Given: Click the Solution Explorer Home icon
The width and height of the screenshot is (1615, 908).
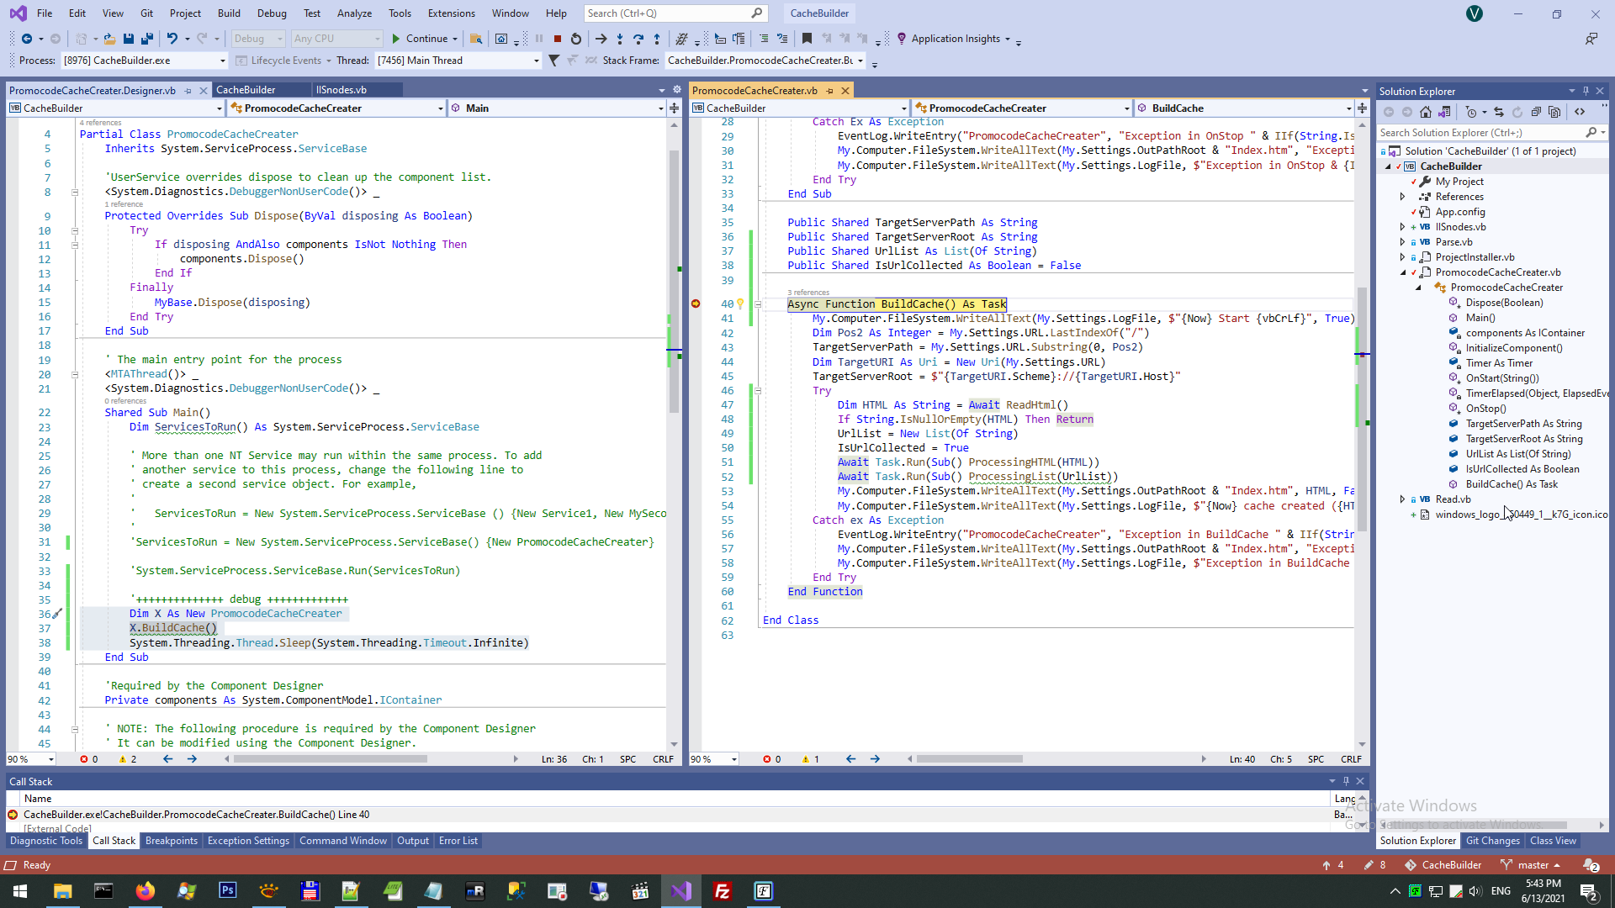Looking at the screenshot, I should pos(1425,112).
